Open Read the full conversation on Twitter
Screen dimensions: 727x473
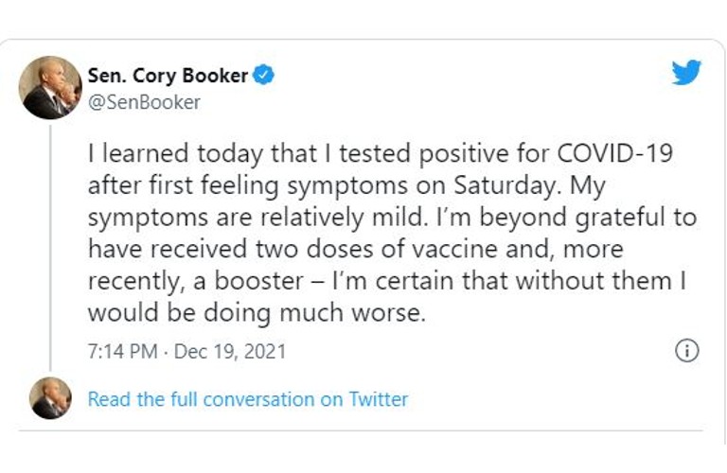click(248, 399)
